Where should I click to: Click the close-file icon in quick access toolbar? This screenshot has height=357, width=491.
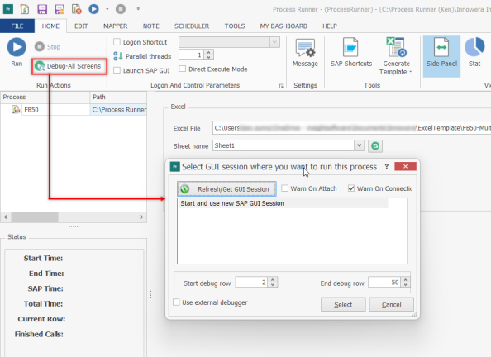tap(76, 9)
